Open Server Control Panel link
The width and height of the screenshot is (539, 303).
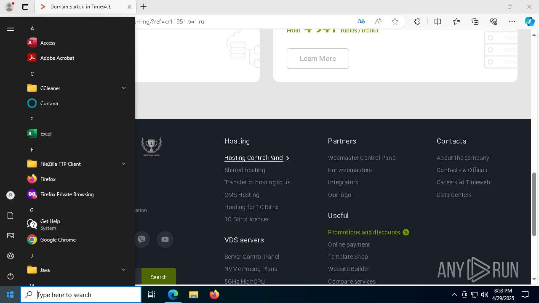tap(252, 257)
